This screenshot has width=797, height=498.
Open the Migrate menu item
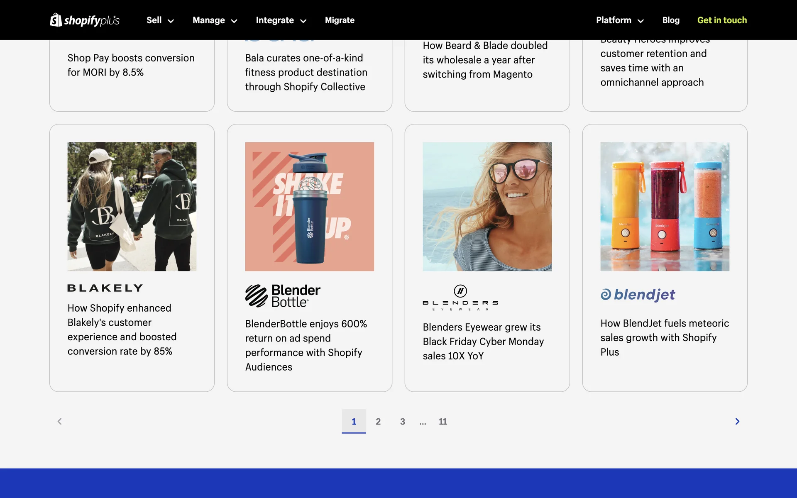(x=340, y=20)
